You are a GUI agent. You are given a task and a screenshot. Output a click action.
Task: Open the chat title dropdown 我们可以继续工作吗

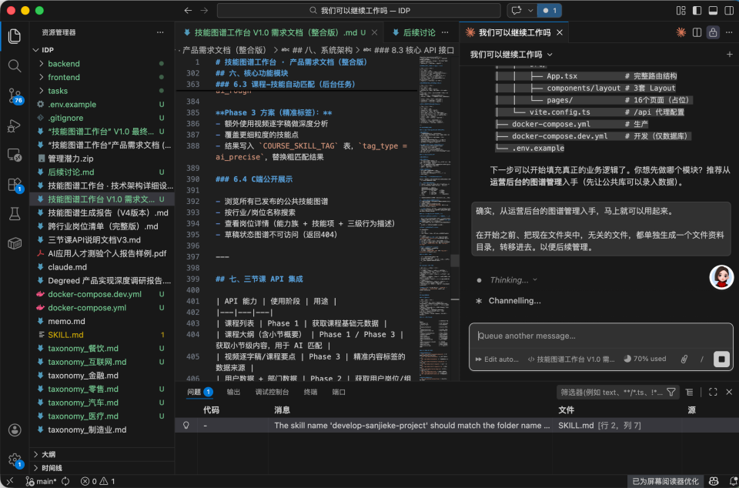(x=511, y=55)
